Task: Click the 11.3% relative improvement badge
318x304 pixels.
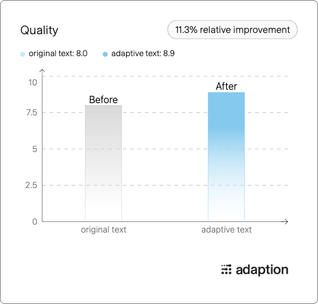Action: [232, 30]
